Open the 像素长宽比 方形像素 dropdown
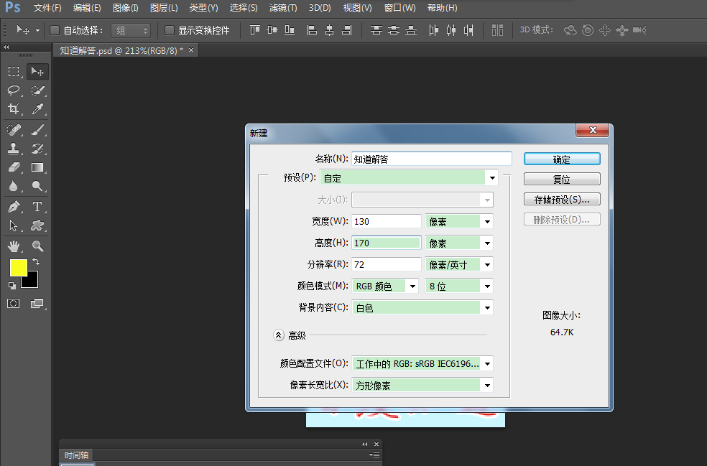The height and width of the screenshot is (466, 707). (422, 386)
